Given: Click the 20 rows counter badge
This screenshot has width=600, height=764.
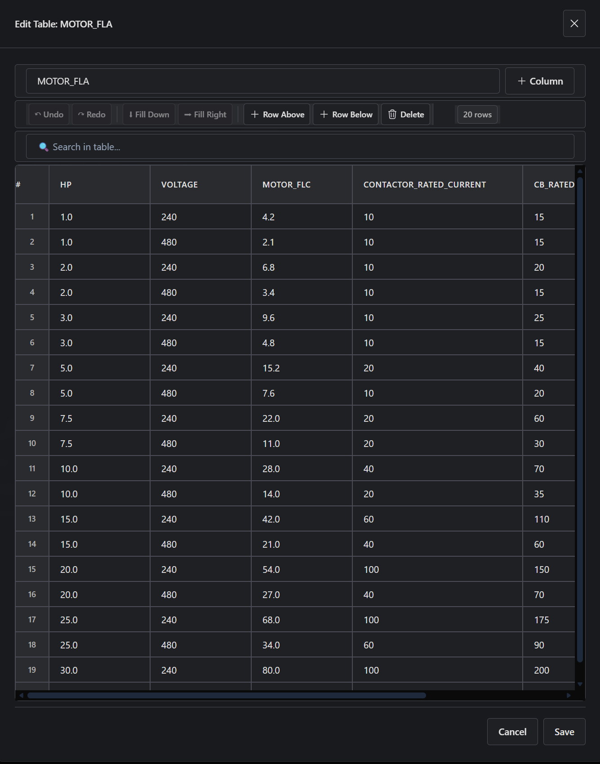Looking at the screenshot, I should point(477,114).
